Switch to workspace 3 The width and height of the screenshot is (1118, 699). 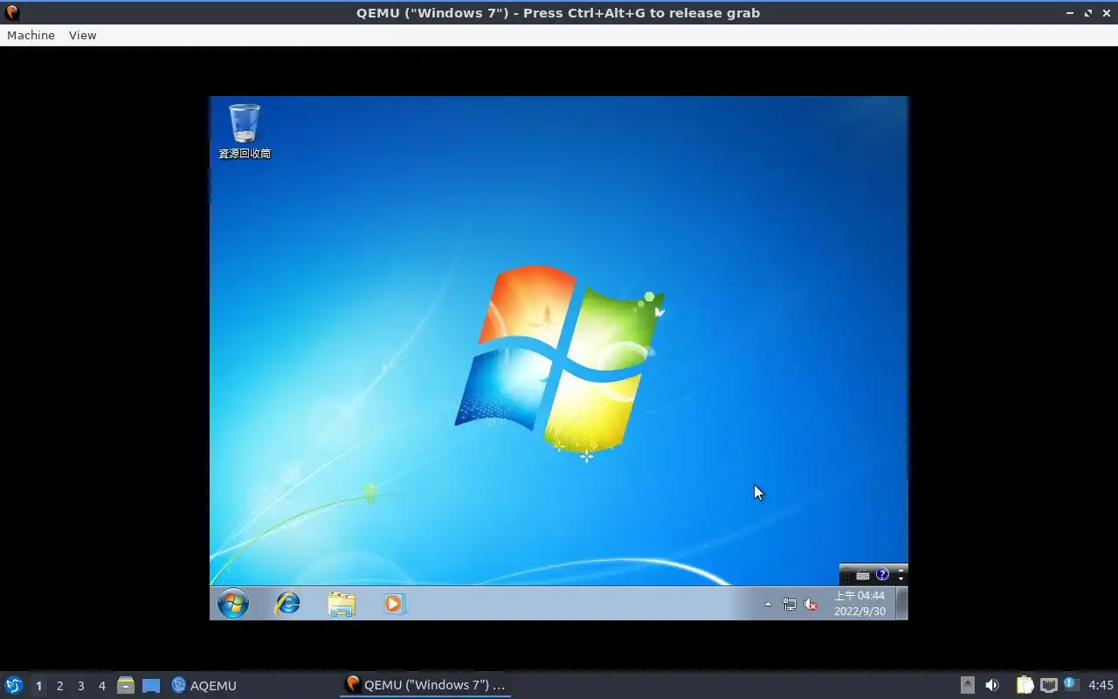point(80,686)
